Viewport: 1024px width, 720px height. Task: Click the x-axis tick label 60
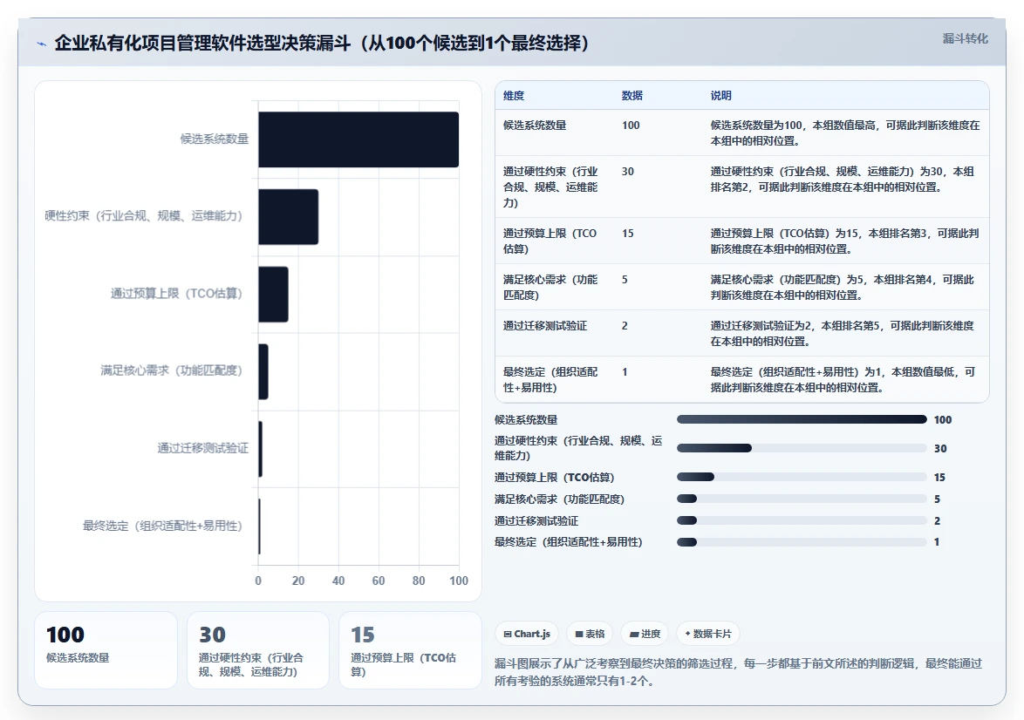tap(379, 581)
